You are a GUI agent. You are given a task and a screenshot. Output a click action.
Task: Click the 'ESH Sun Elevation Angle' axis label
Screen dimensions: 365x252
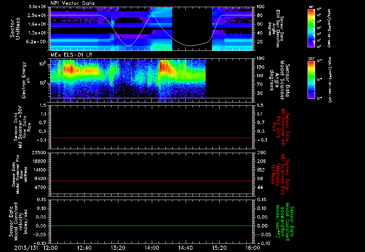click(x=276, y=28)
